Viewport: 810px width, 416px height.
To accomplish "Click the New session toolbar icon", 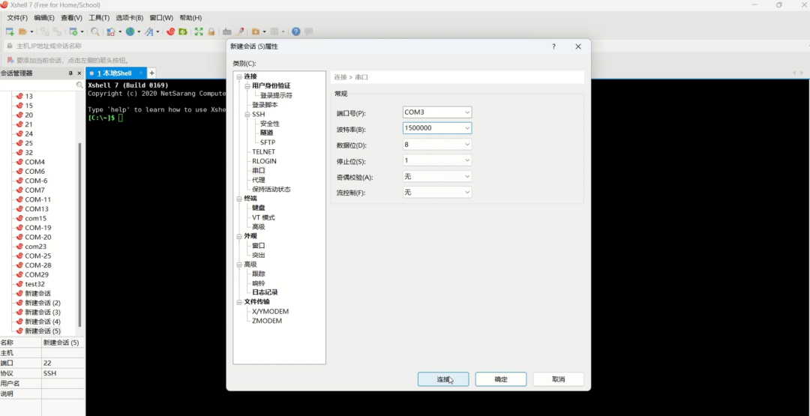I will 9,31.
